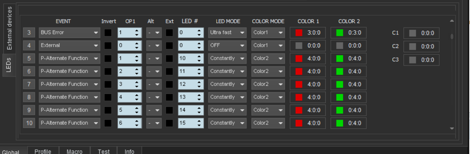This screenshot has height=154, width=470.
Task: Click the row 10 number button
Action: 30,123
